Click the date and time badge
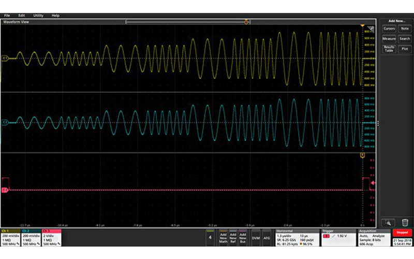Viewport: 414px width, 259px height. click(x=402, y=242)
